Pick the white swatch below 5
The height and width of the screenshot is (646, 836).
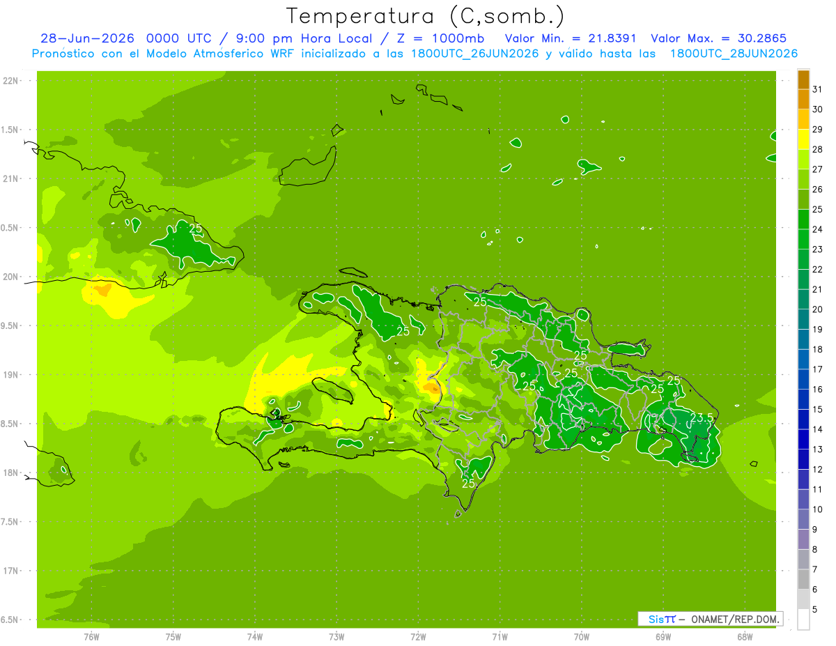pyautogui.click(x=803, y=620)
